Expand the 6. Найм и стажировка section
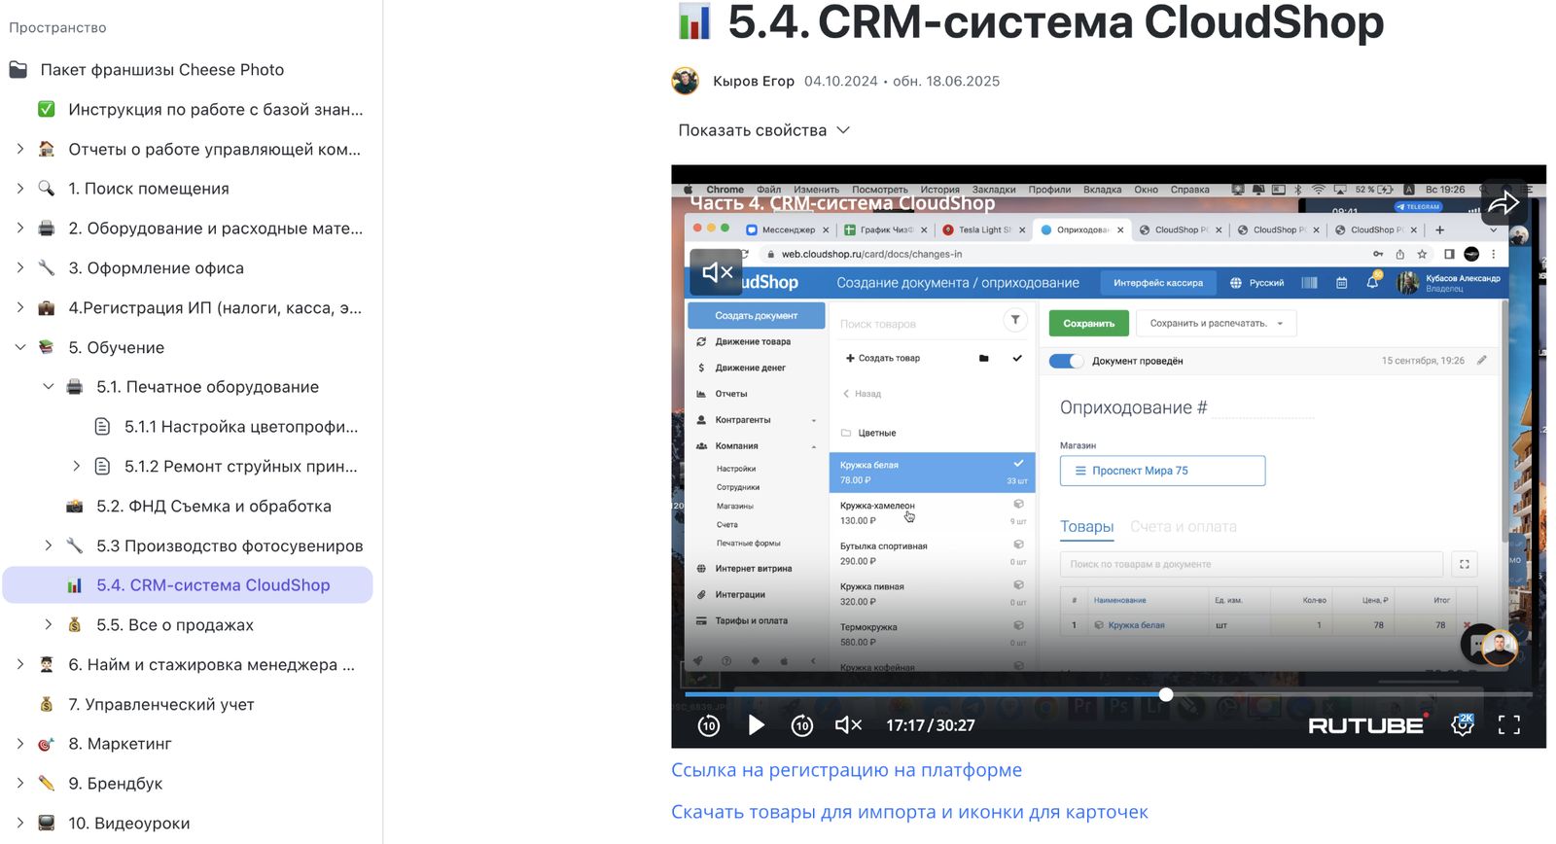The height and width of the screenshot is (844, 1556). point(19,665)
